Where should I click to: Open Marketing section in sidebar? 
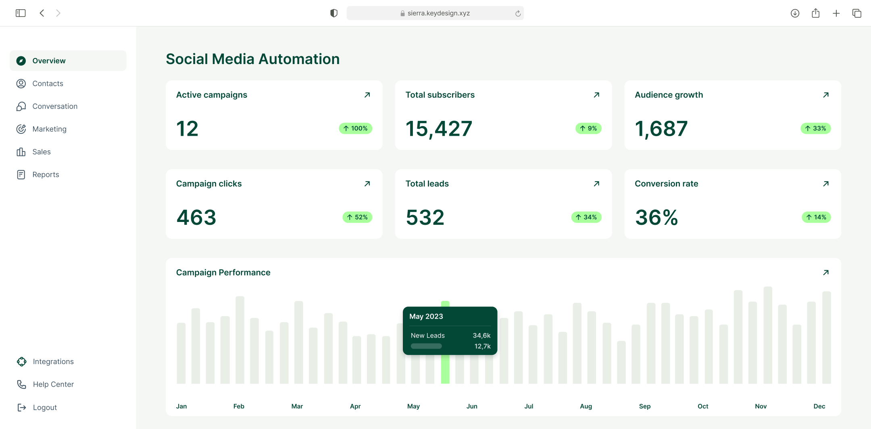pos(49,129)
